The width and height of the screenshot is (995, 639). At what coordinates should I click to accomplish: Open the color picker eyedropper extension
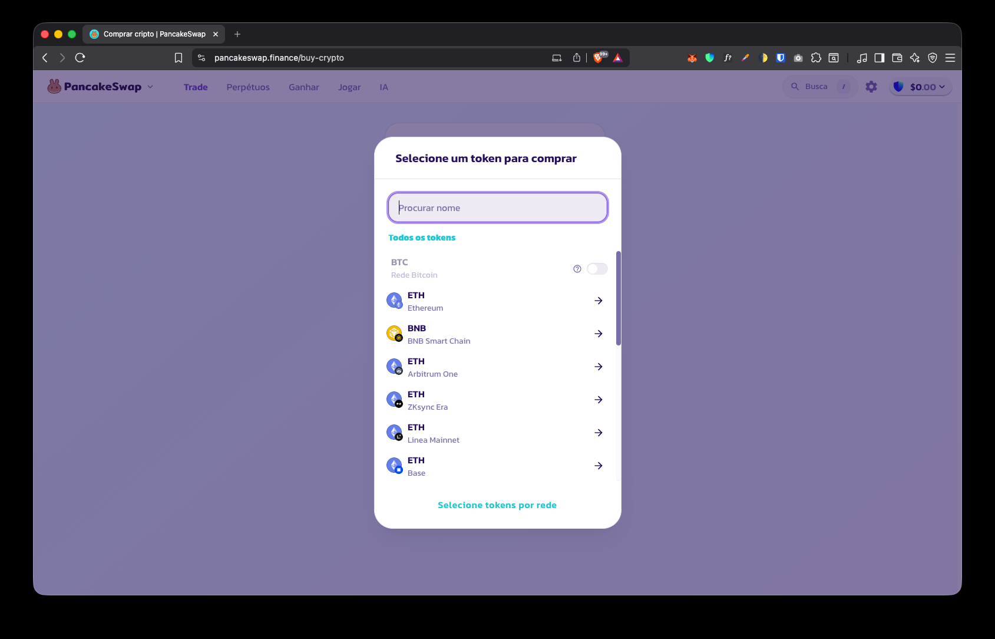745,58
